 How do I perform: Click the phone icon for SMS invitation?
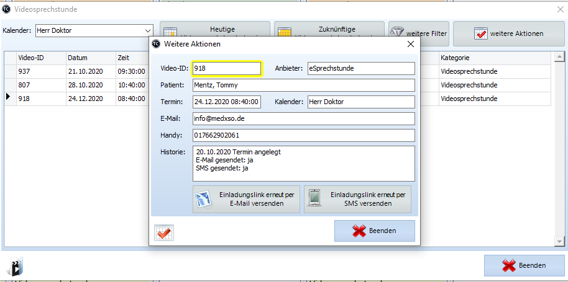(x=315, y=199)
